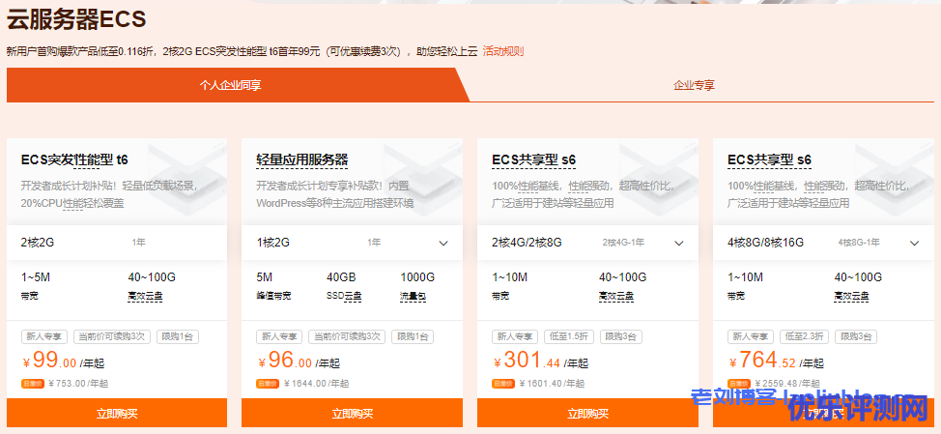Click the 限购1台 tag above ¥96.00
This screenshot has height=434, width=941.
413,336
